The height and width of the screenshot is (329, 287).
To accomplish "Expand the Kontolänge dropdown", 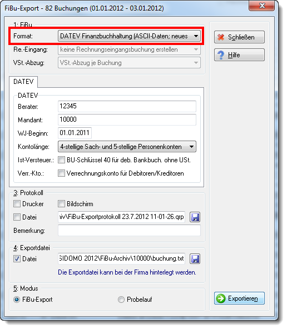I will [127, 147].
